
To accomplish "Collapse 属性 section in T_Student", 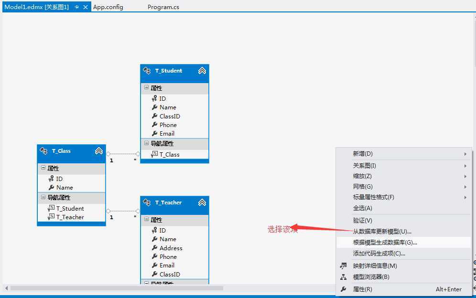I will click(147, 87).
